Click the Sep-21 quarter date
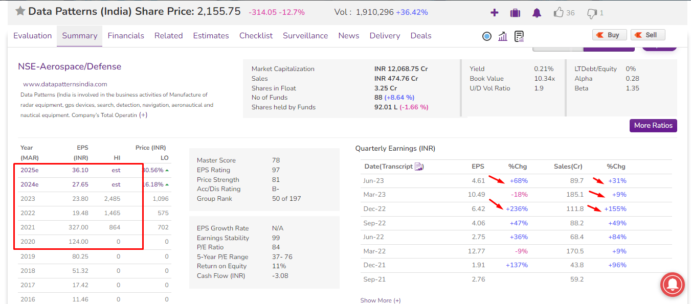 pos(374,279)
